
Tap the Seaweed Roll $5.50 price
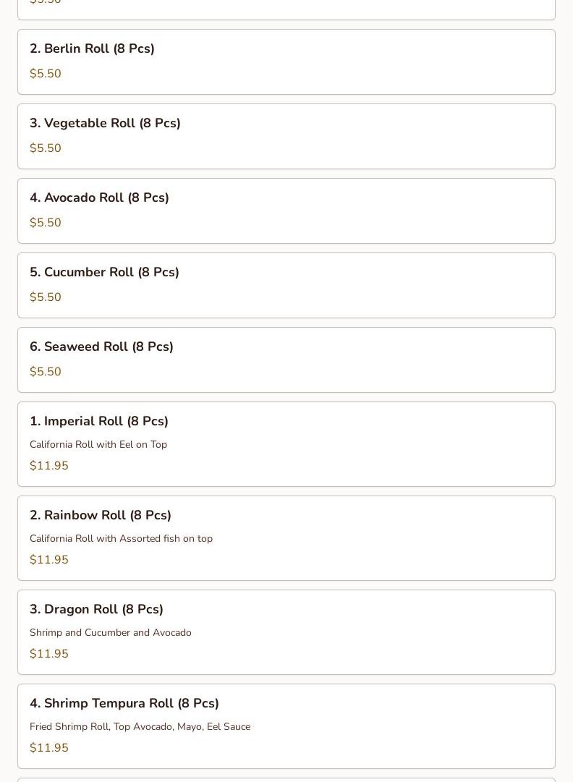(46, 372)
